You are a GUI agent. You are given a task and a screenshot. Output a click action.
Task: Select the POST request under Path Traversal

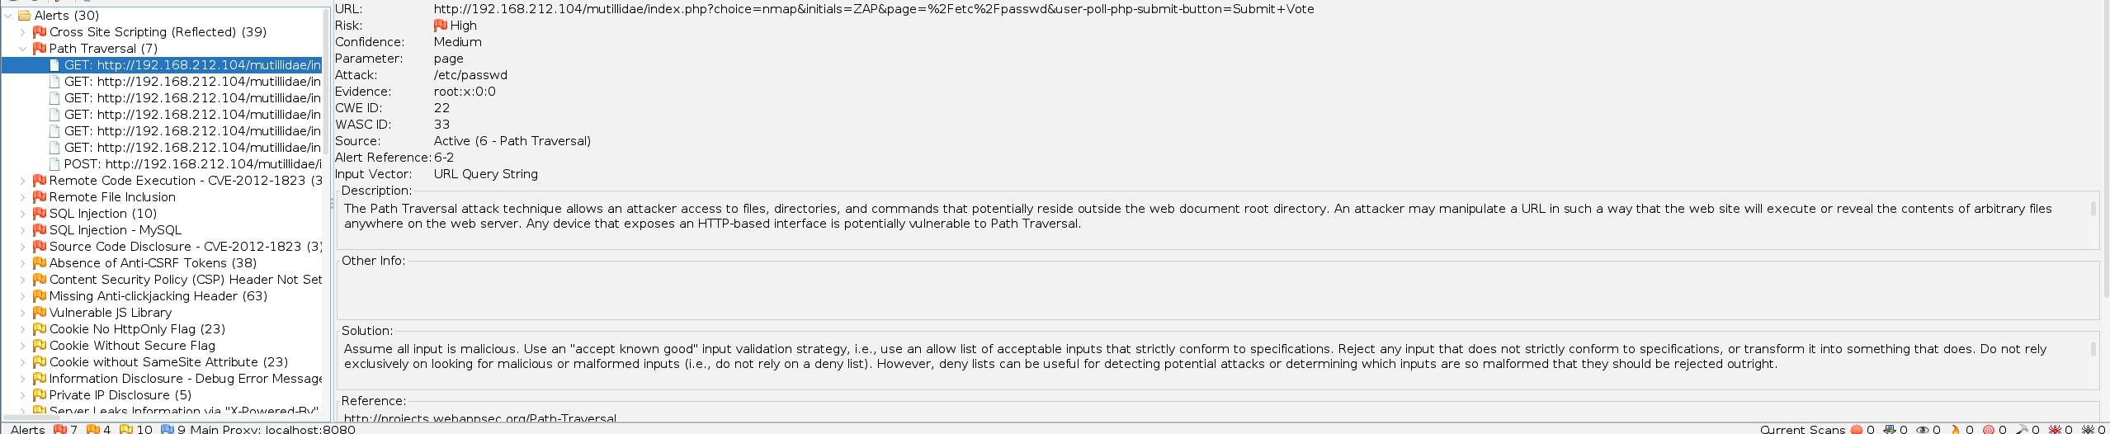point(191,164)
